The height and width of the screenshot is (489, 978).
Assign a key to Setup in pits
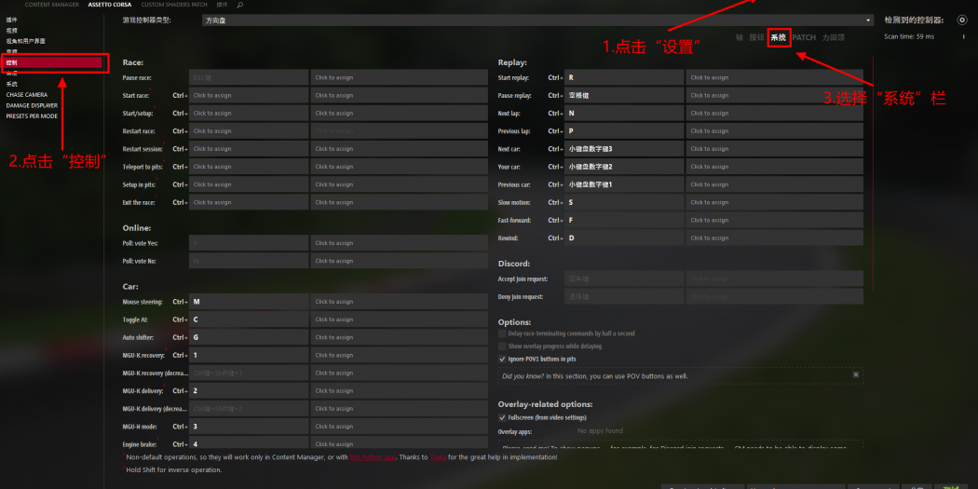coord(249,184)
